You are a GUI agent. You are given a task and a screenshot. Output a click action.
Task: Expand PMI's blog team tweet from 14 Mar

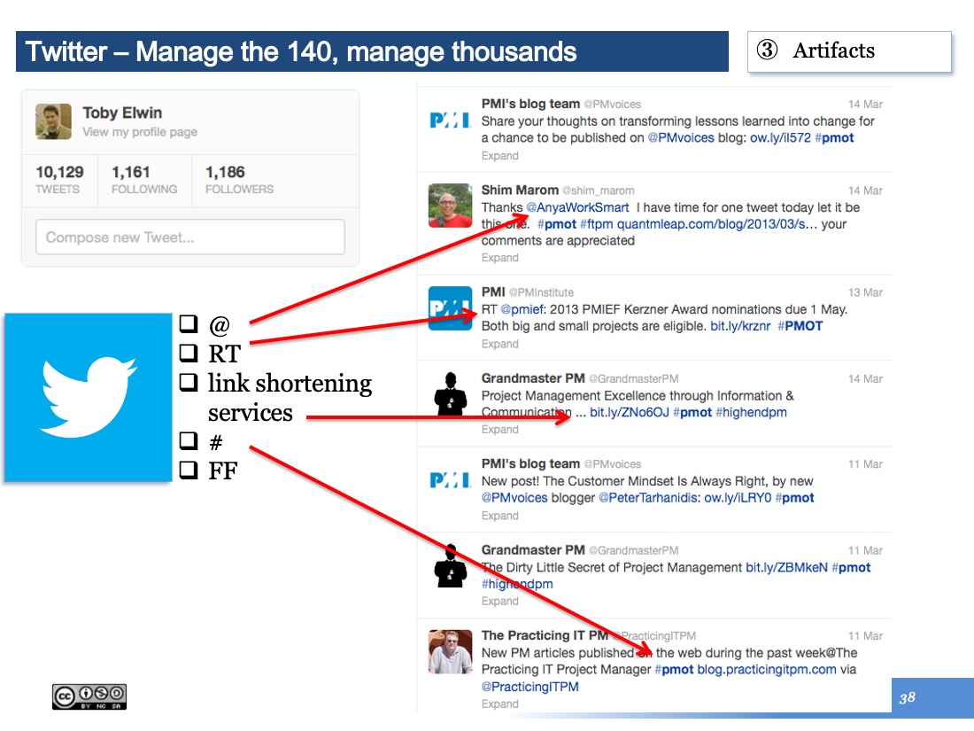point(499,155)
